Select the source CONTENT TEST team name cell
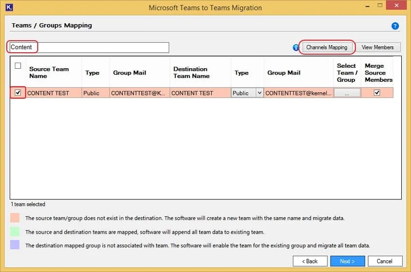Image resolution: width=411 pixels, height=272 pixels. click(x=54, y=93)
